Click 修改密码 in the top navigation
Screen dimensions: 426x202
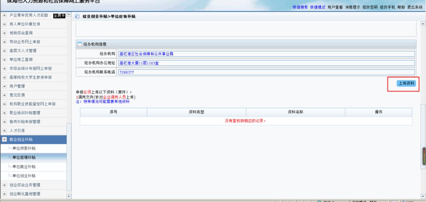pyautogui.click(x=370, y=7)
